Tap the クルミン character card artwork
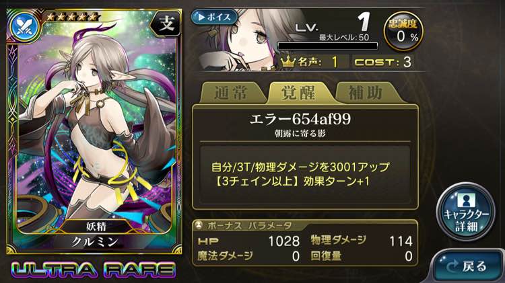Screen dimensions: 505x283 point(94,128)
